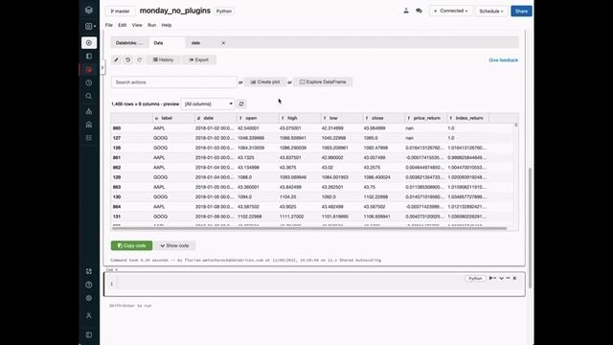This screenshot has width=613, height=345.
Task: Click the pencil edit icon in bamboolib toolbar
Action: click(116, 59)
